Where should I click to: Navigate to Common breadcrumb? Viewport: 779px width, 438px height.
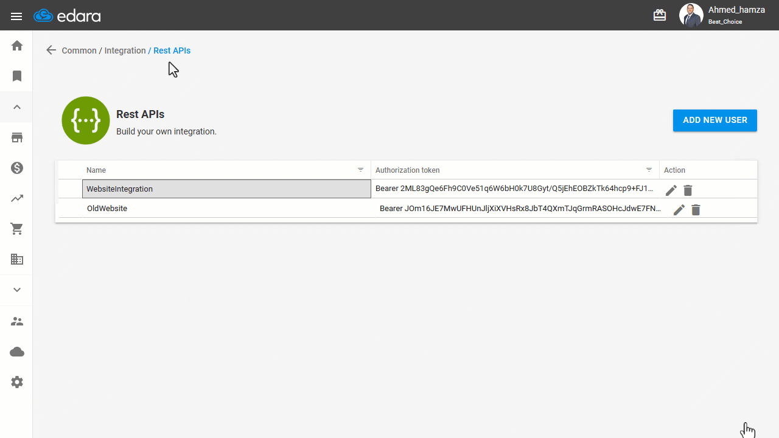(79, 50)
